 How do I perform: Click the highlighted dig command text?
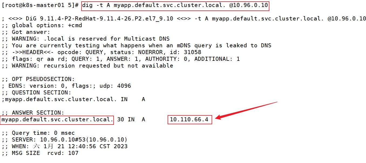point(175,5)
